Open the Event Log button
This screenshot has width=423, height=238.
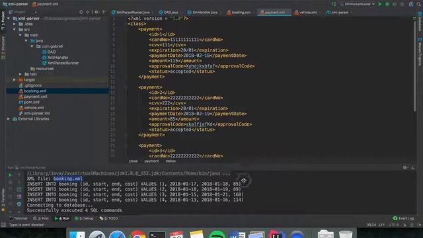click(x=404, y=218)
